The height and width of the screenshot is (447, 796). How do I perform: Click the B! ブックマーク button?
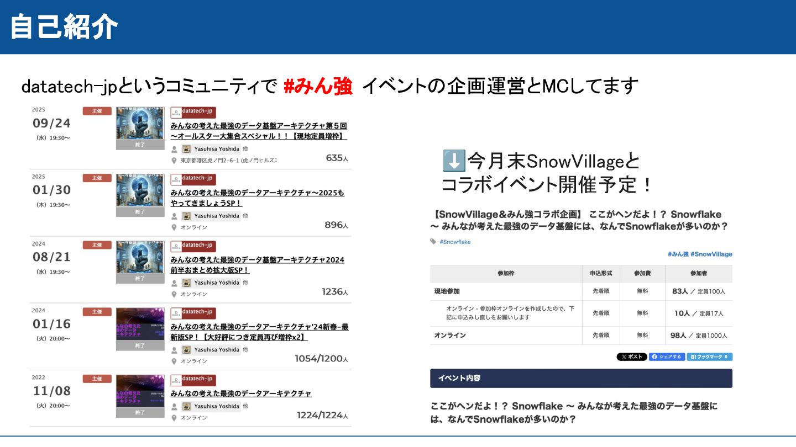point(710,357)
